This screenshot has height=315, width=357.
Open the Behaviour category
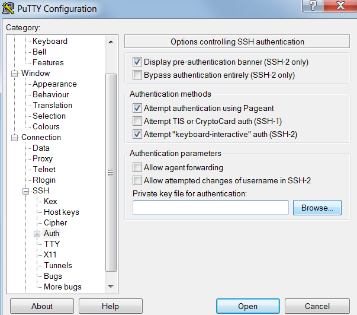coord(50,95)
